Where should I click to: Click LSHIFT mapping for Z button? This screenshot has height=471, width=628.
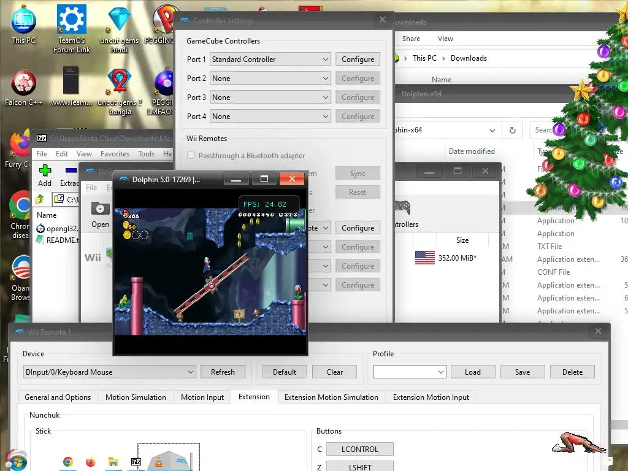[x=359, y=467]
